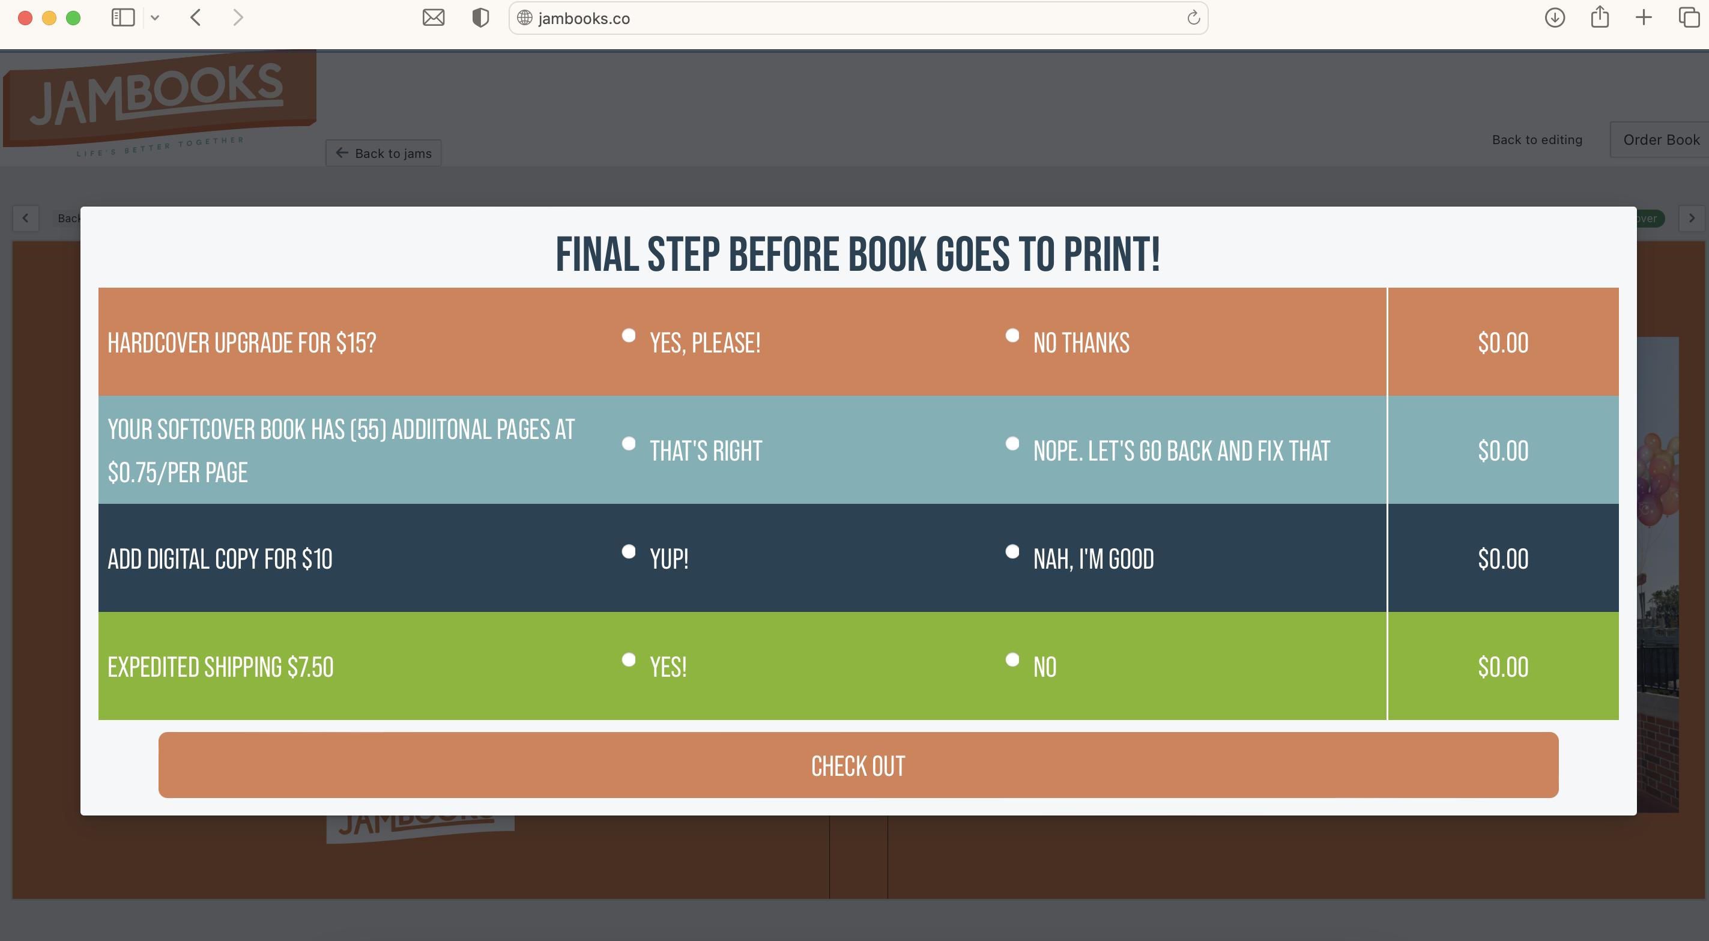Select "Yes, please!" for hardcover upgrade
This screenshot has height=941, width=1709.
click(628, 336)
